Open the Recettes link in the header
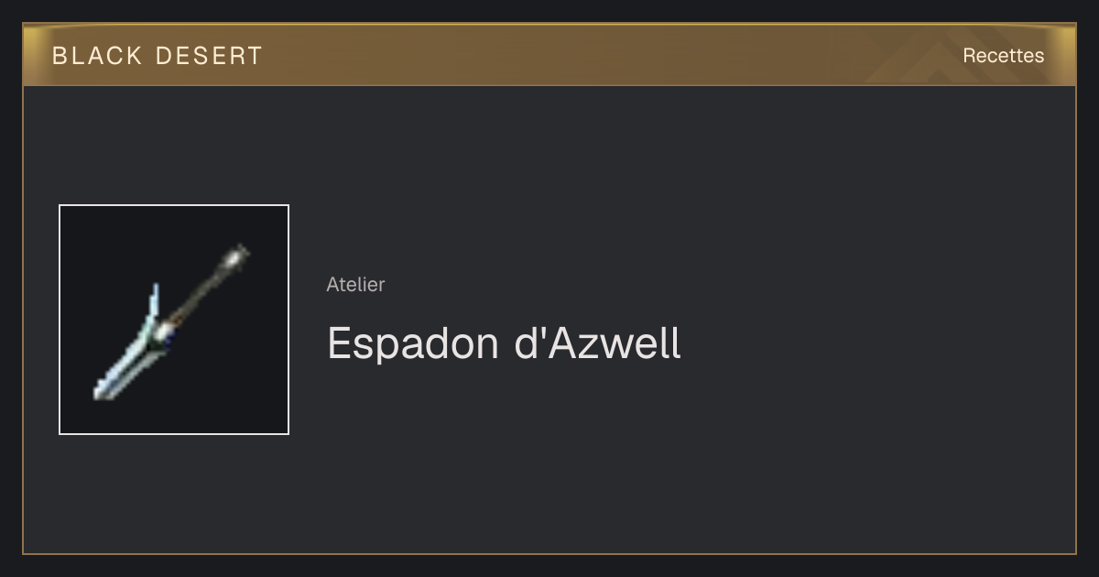The width and height of the screenshot is (1099, 577). click(x=1003, y=56)
